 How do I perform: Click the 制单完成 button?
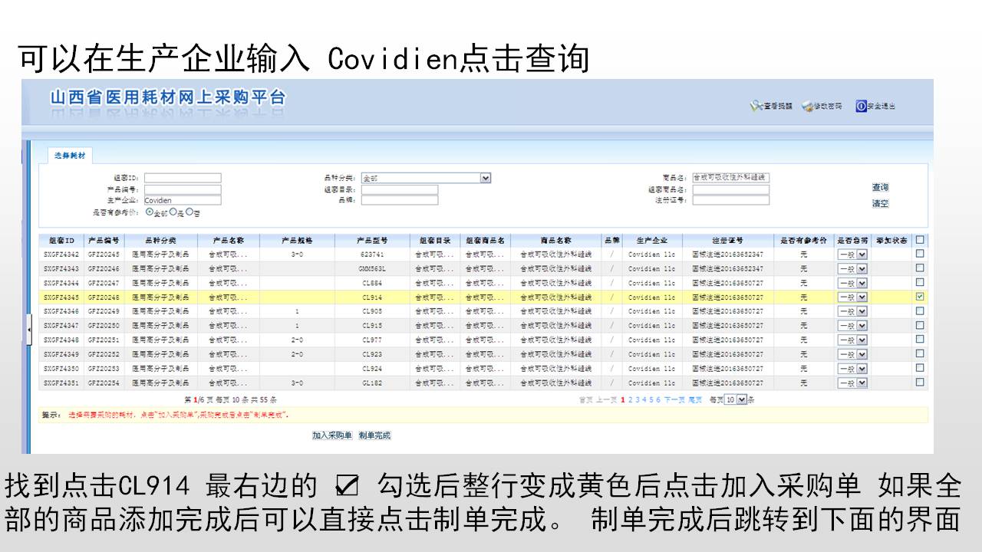click(374, 435)
